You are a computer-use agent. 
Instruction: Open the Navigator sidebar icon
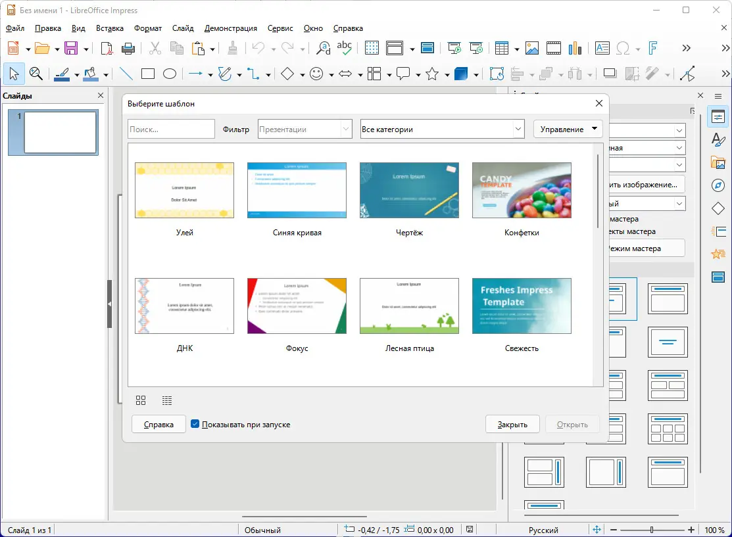click(x=718, y=186)
